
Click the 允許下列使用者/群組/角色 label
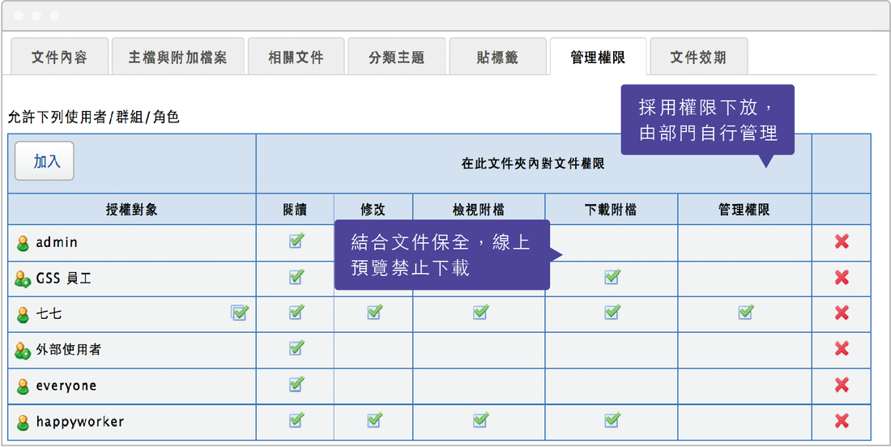tap(94, 117)
